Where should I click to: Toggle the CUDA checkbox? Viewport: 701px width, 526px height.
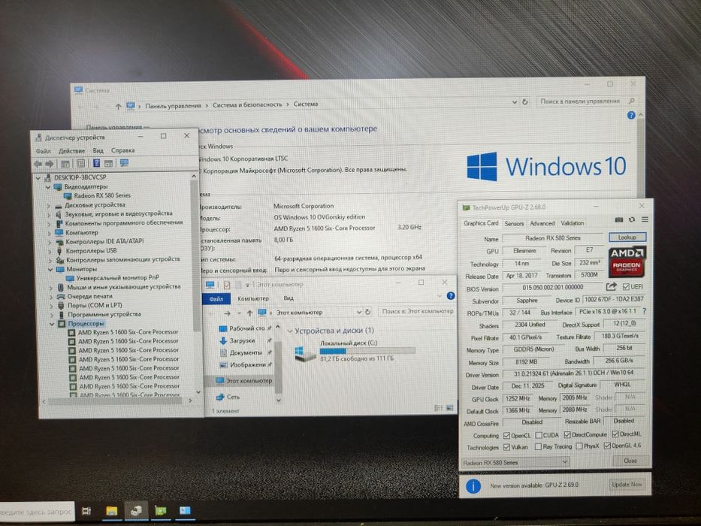538,435
